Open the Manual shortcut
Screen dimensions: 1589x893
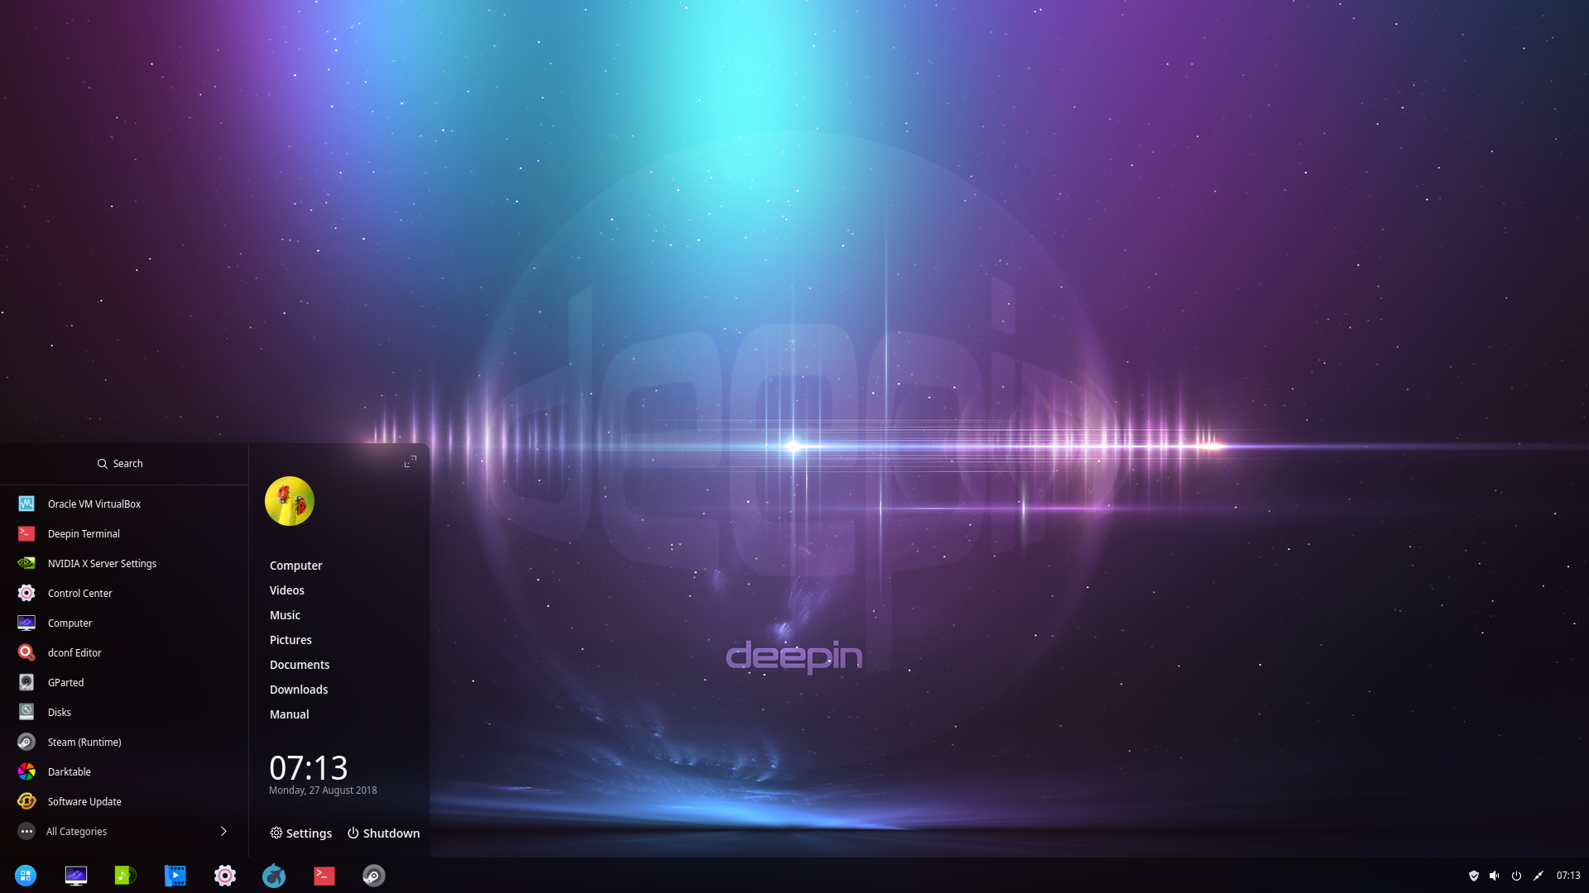[289, 714]
